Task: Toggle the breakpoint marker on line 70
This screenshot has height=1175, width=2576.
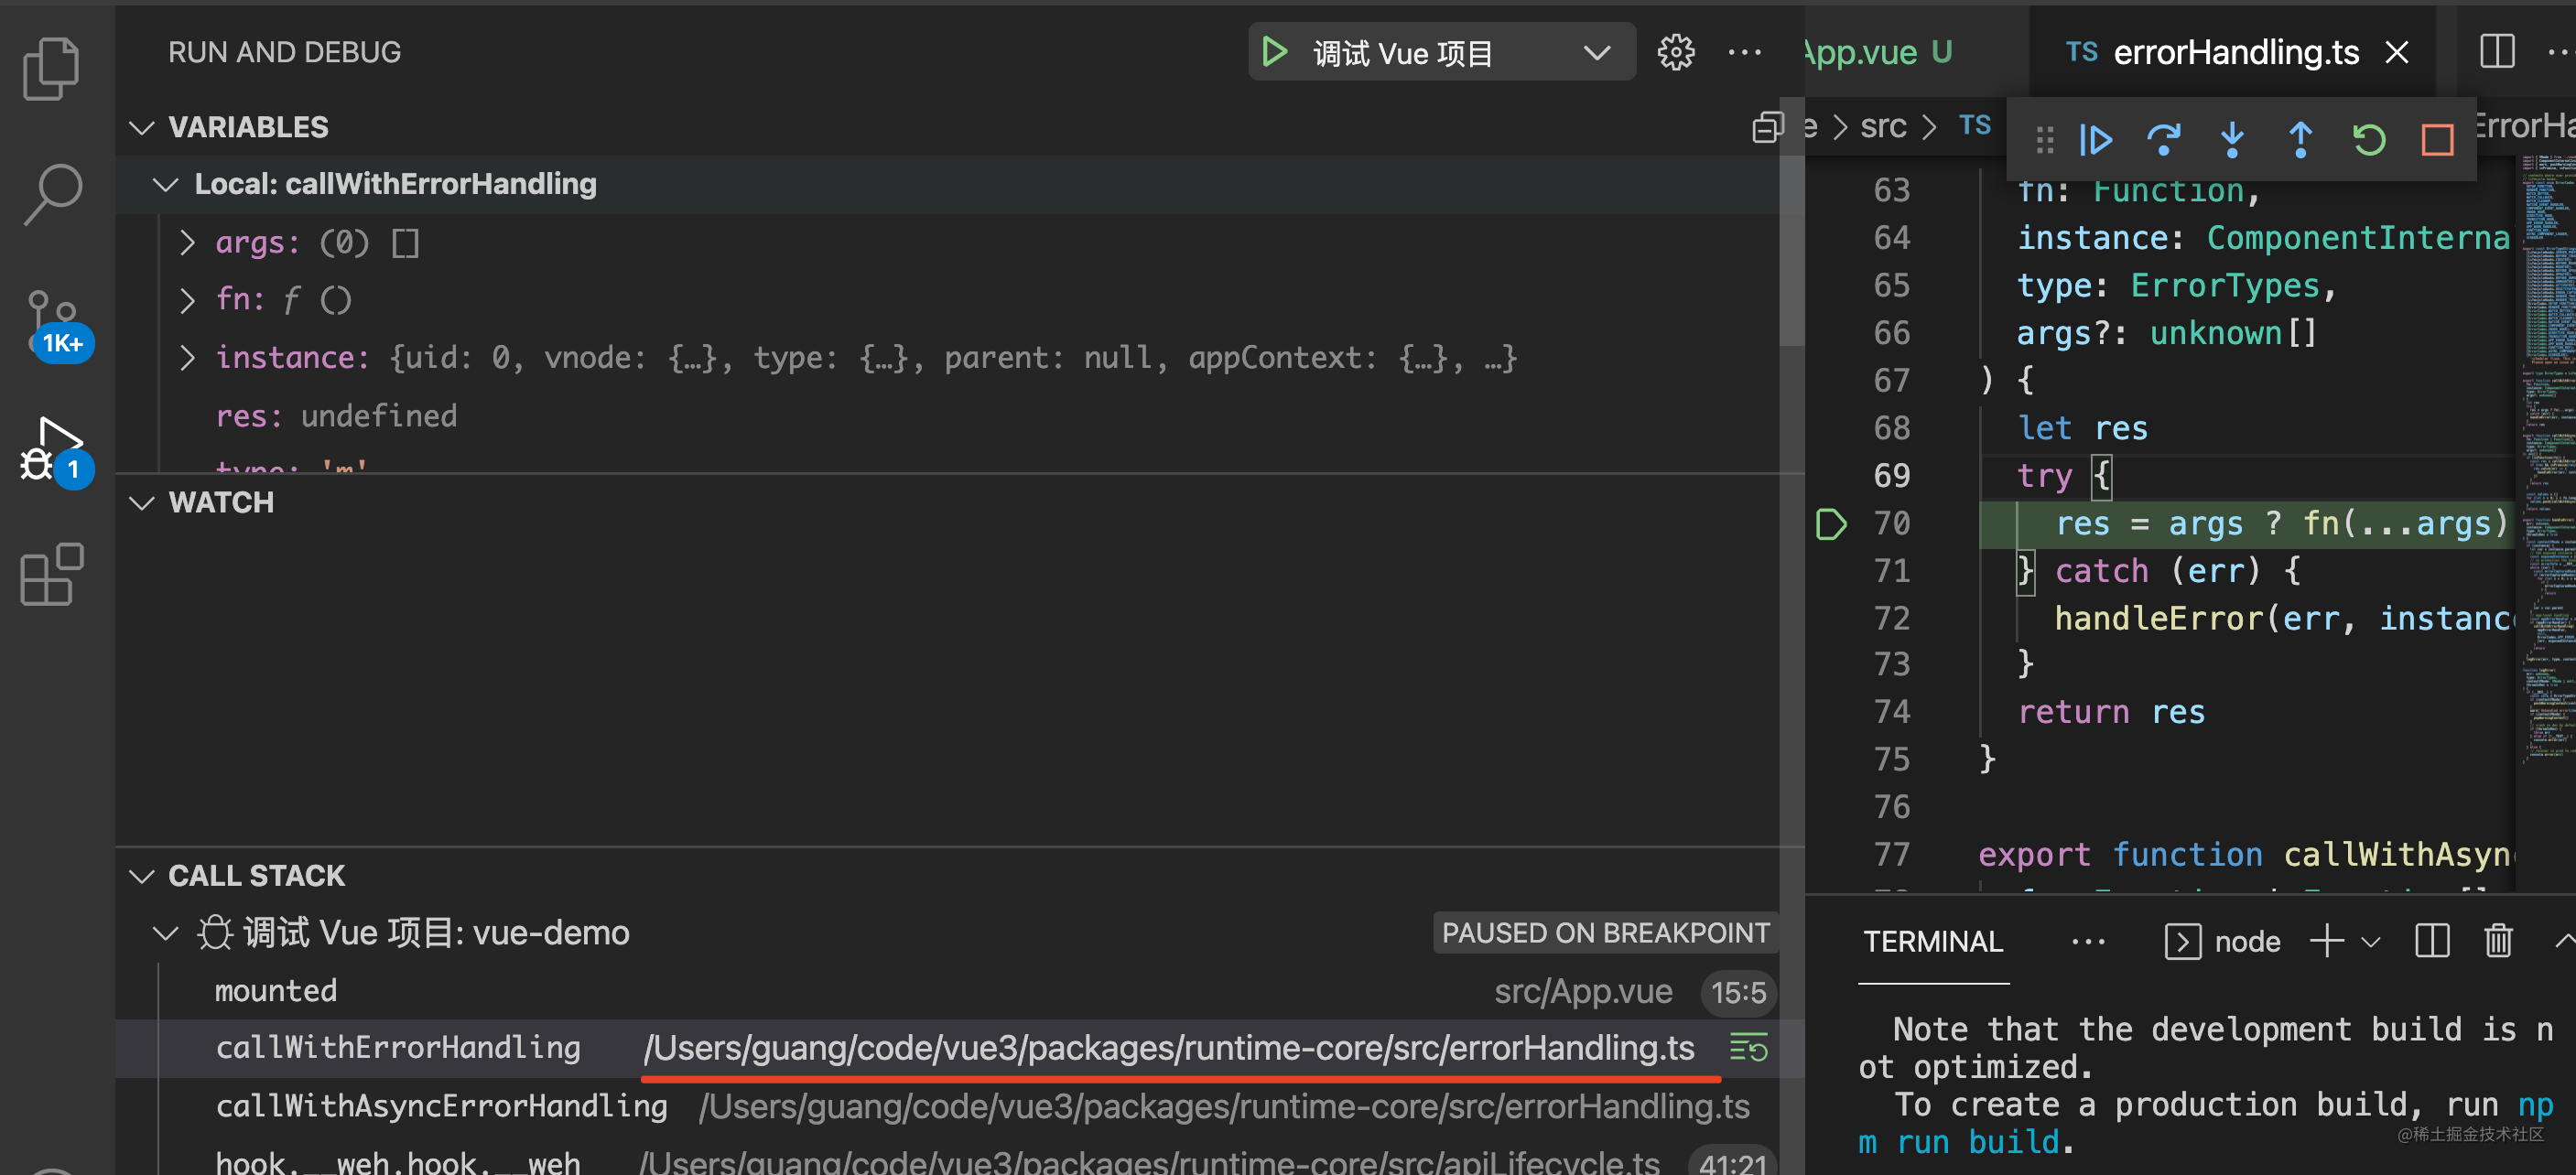Action: 1830,524
